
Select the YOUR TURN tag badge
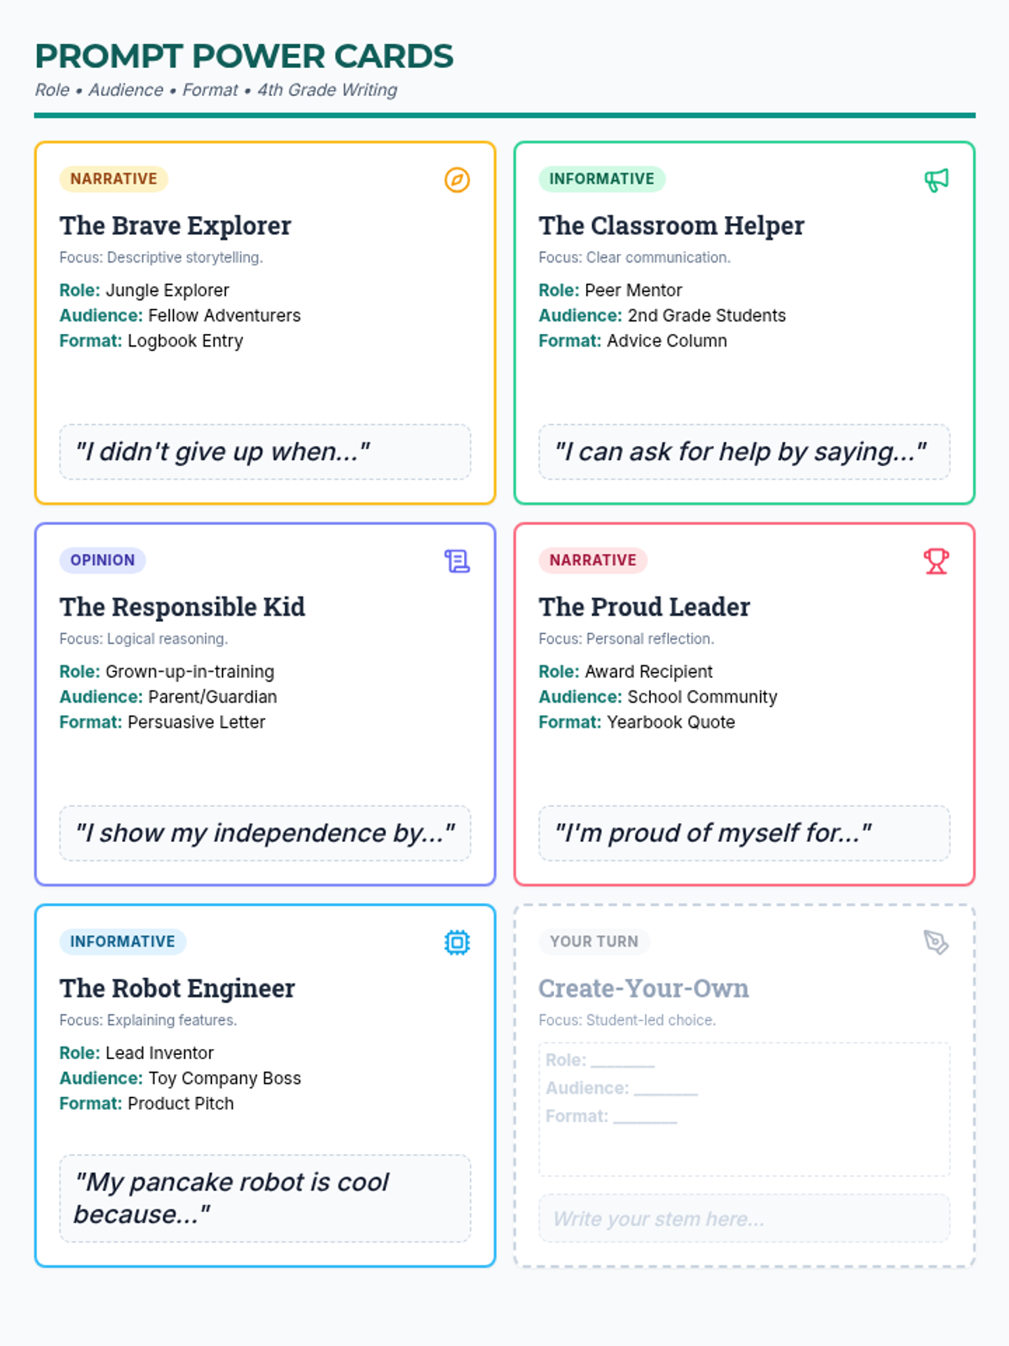(x=594, y=941)
